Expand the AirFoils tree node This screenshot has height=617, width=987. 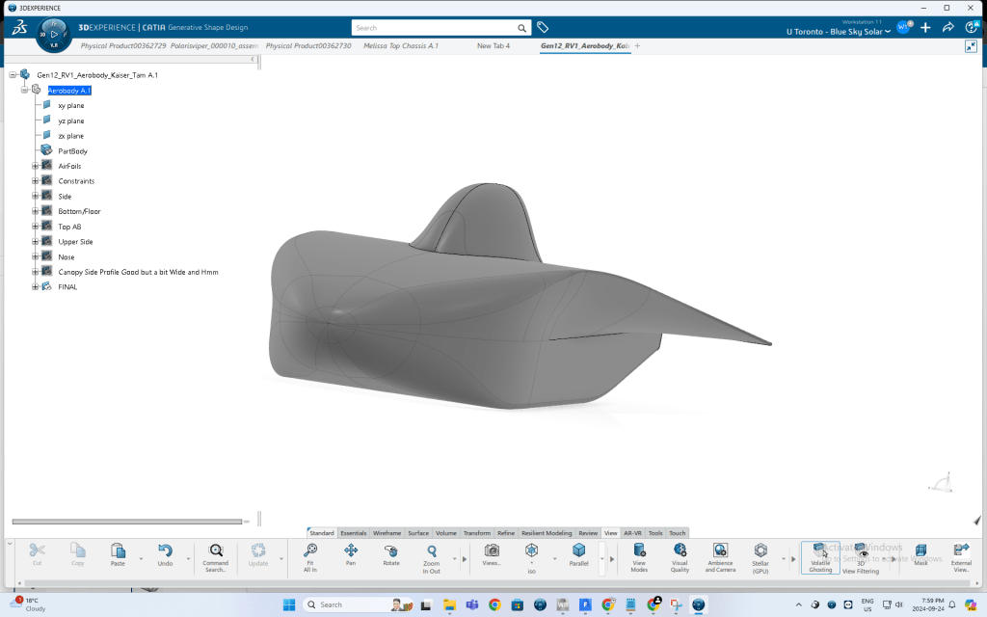coord(35,166)
